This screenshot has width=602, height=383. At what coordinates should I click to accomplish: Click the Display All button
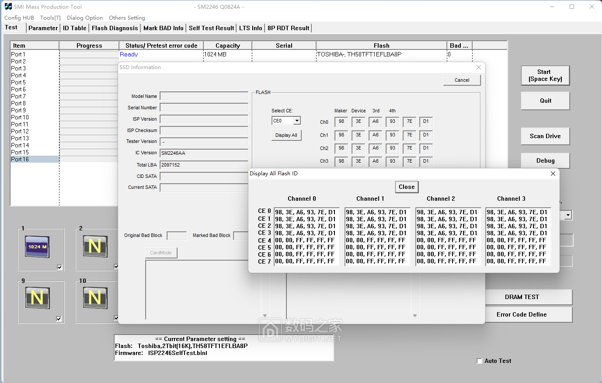tap(286, 135)
